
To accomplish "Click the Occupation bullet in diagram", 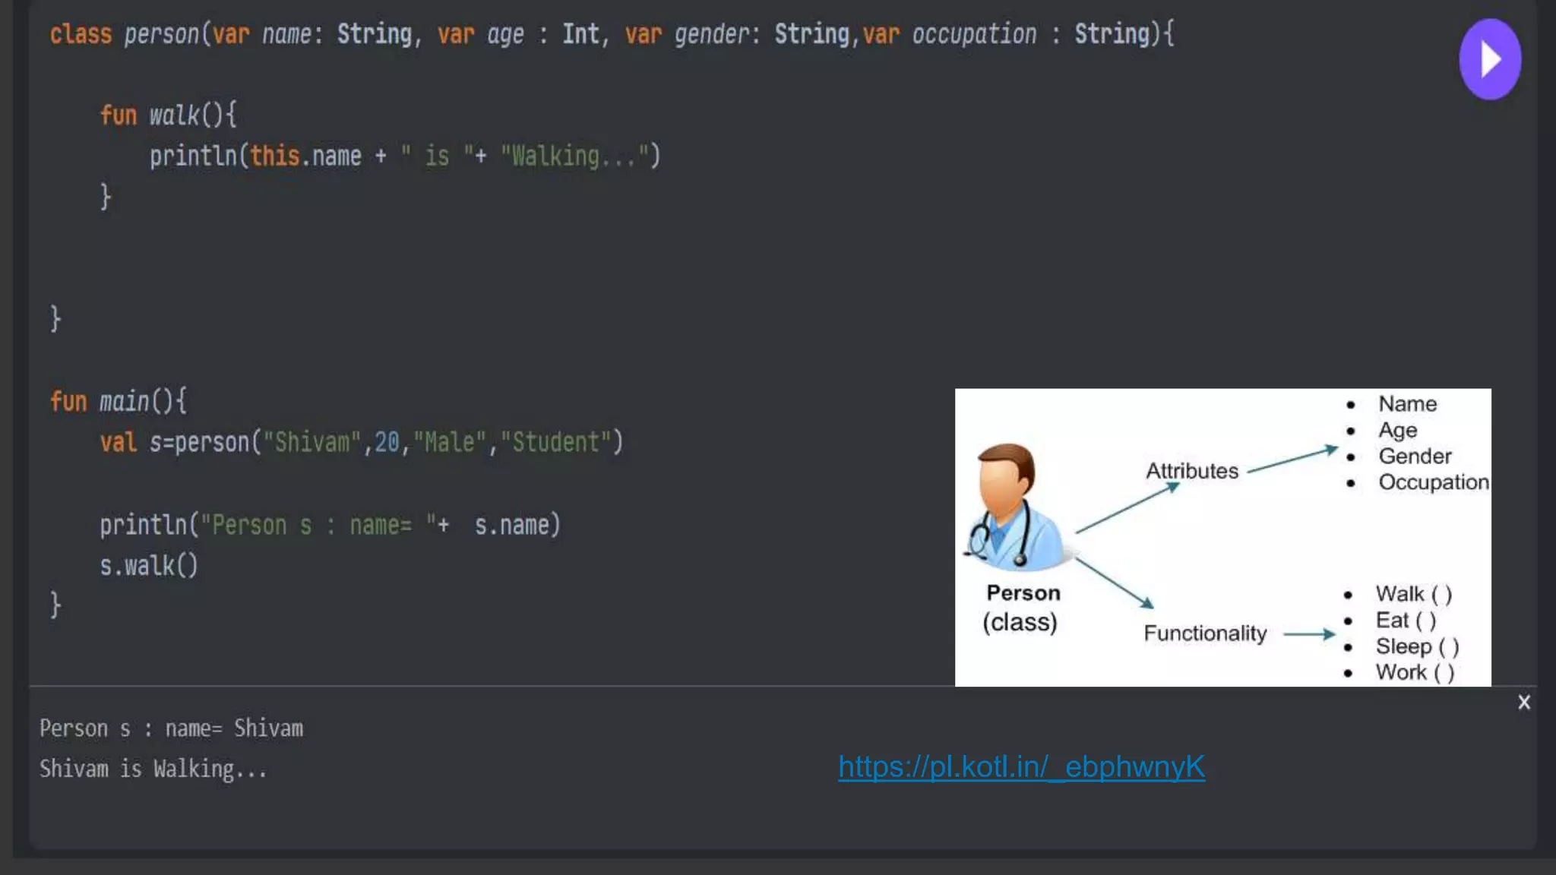I will pos(1433,482).
